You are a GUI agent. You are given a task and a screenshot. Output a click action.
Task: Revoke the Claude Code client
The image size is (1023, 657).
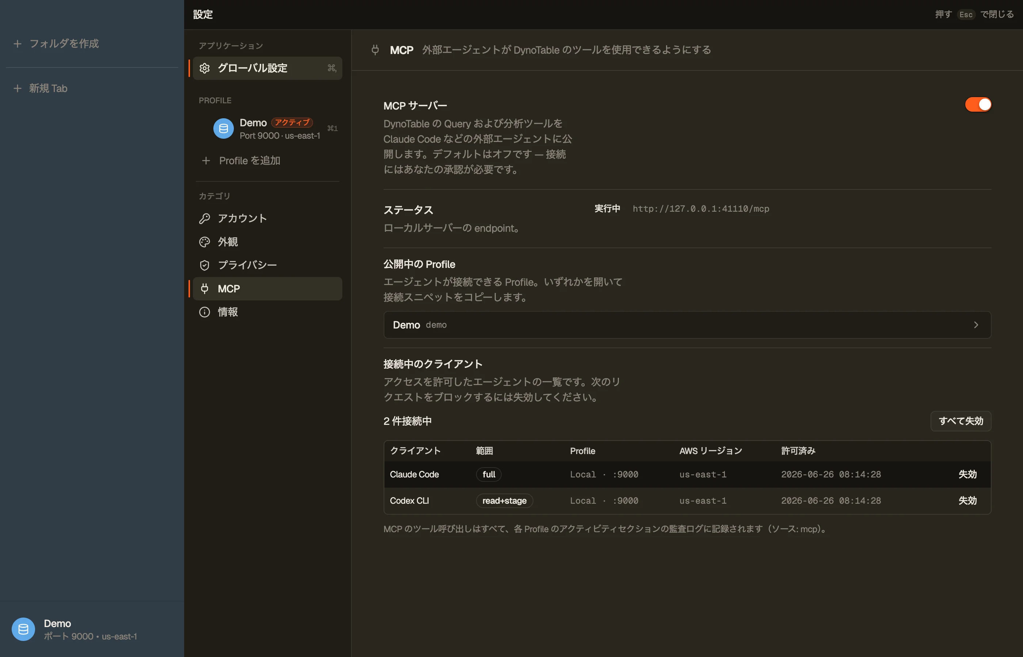pyautogui.click(x=967, y=474)
